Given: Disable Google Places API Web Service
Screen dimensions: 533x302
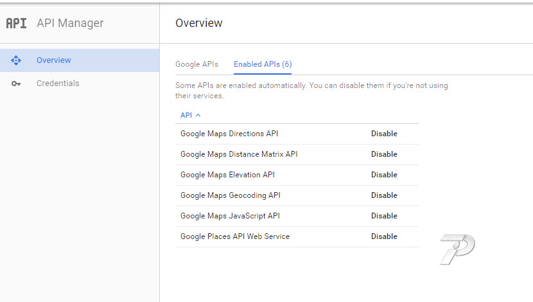Looking at the screenshot, I should [x=384, y=236].
